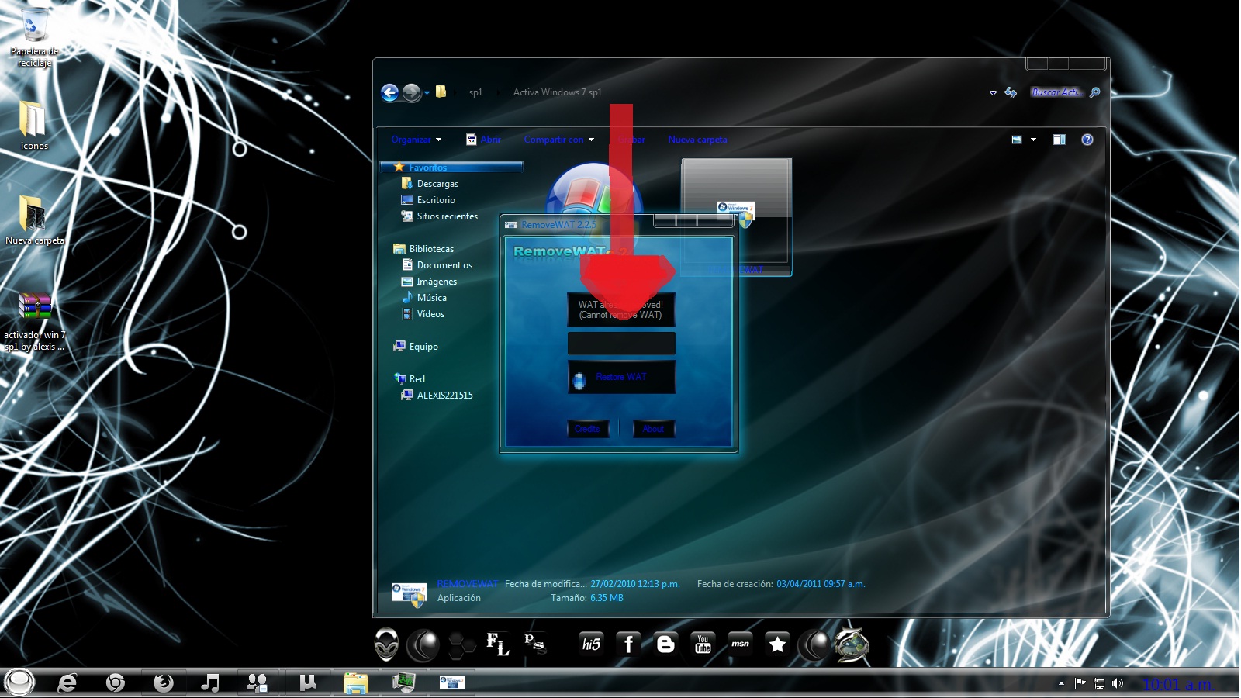Click the Activa Windows 7 sp1 breadcrumb
This screenshot has width=1241, height=698.
(x=557, y=92)
